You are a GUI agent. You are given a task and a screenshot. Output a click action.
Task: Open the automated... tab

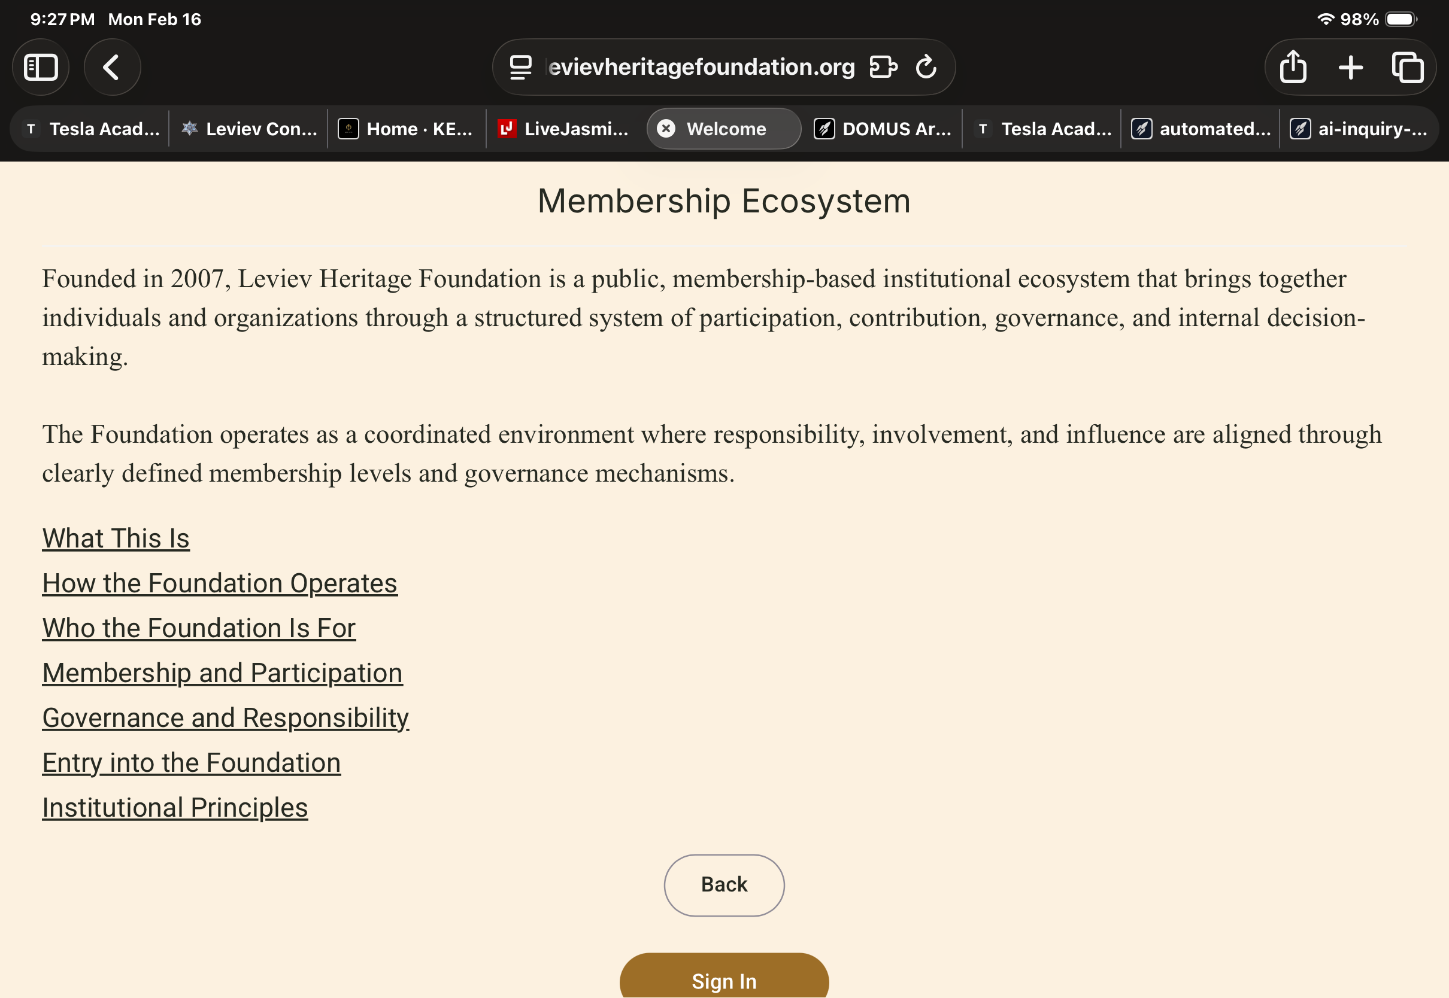(1201, 129)
